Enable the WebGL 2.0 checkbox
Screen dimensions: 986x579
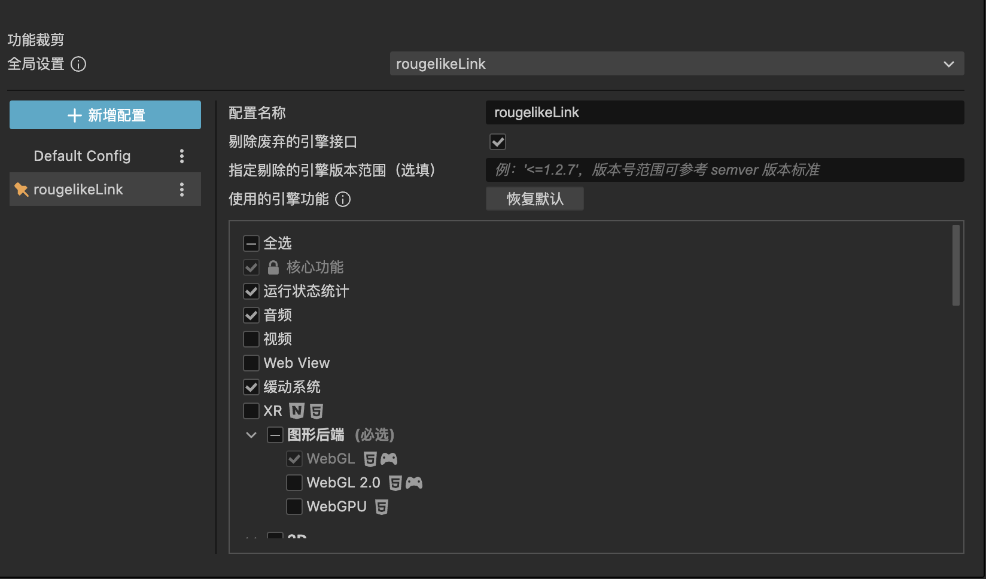coord(294,483)
